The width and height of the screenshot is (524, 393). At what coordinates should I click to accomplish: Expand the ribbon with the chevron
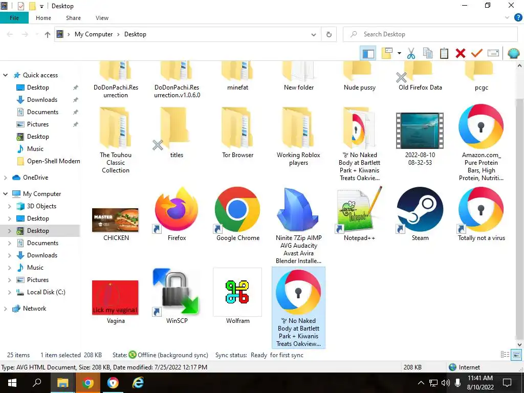[x=507, y=18]
